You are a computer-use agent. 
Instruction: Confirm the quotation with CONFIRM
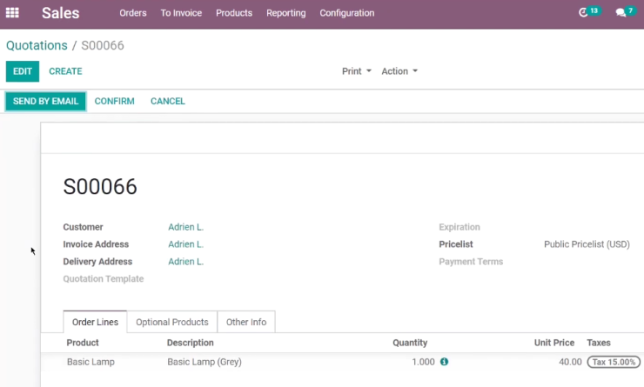click(114, 102)
